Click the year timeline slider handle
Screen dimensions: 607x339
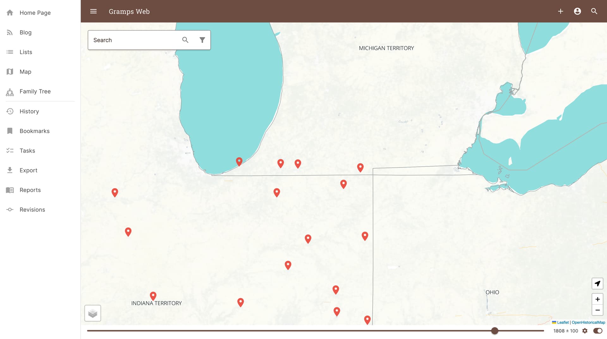click(495, 331)
